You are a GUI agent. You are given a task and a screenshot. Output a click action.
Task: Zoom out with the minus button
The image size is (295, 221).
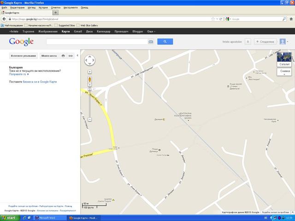[x=89, y=119]
